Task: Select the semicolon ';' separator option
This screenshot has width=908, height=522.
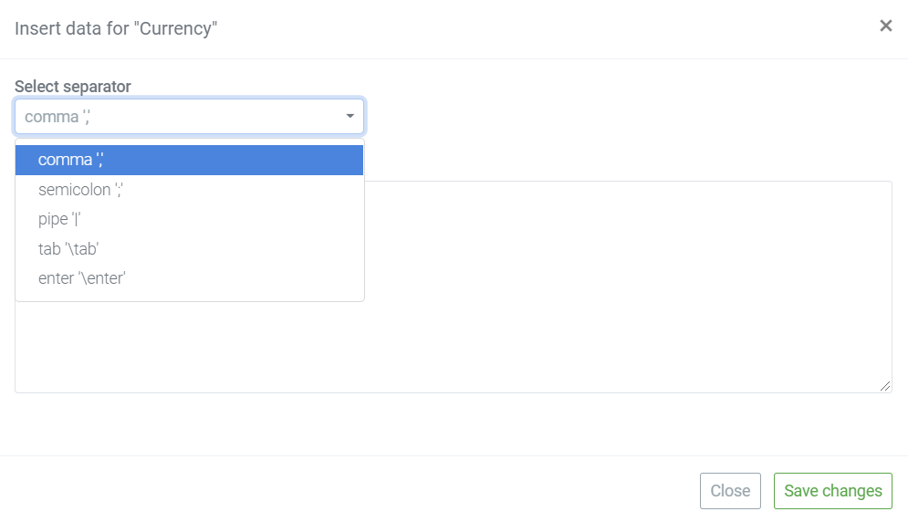Action: coord(190,190)
